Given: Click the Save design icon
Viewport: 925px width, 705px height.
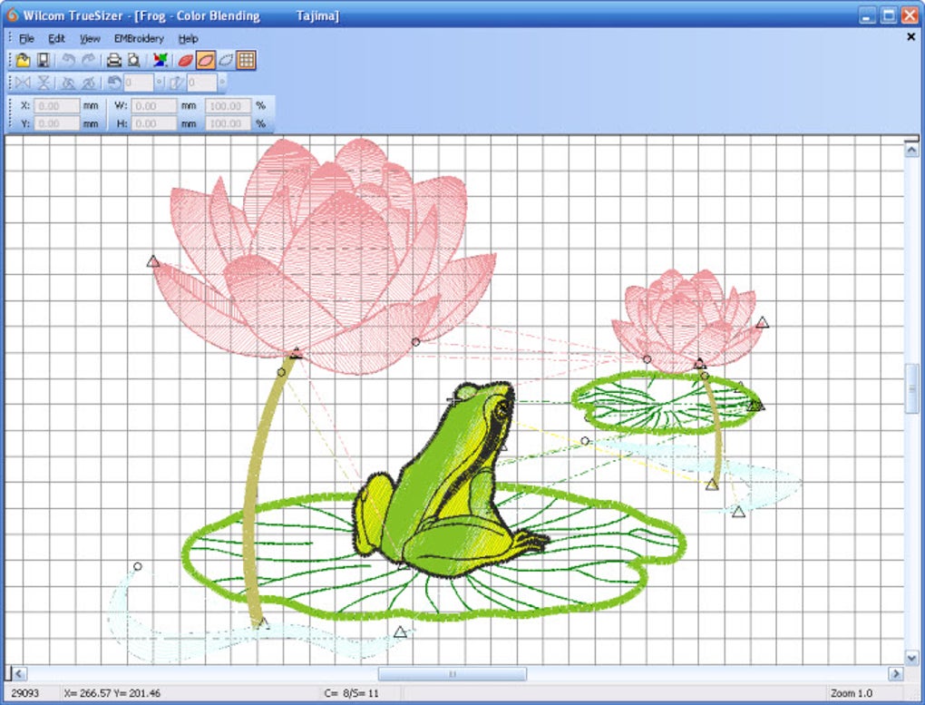Looking at the screenshot, I should point(44,60).
